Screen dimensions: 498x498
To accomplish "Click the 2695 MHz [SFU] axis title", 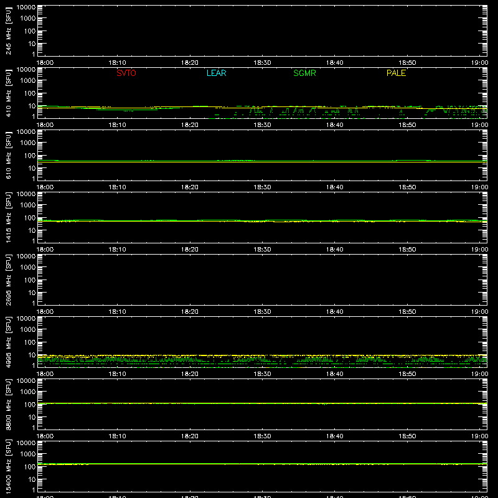I will [x=8, y=280].
